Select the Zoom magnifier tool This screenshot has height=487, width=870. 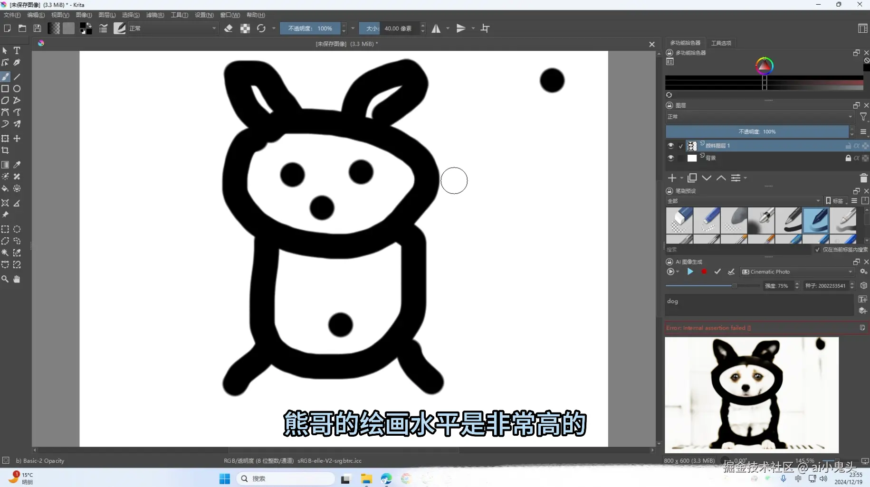point(5,279)
